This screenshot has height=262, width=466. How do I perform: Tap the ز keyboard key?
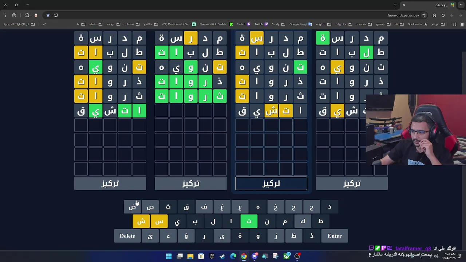point(276,236)
